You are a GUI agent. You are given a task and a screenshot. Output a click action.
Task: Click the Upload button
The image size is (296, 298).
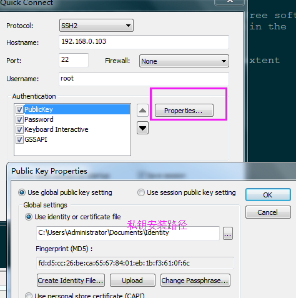[132, 281]
